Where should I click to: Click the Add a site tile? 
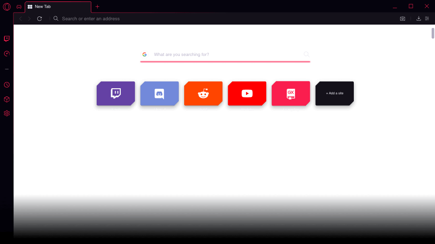point(334,94)
